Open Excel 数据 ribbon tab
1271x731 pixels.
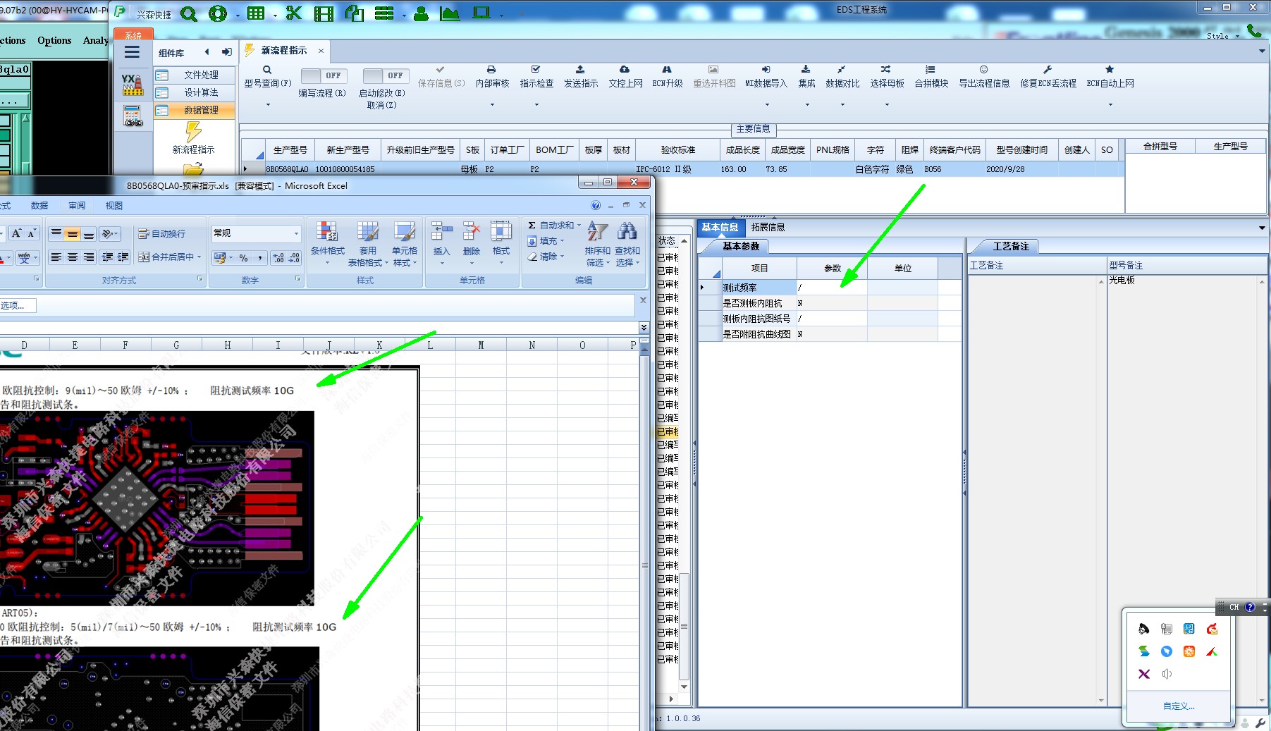39,205
